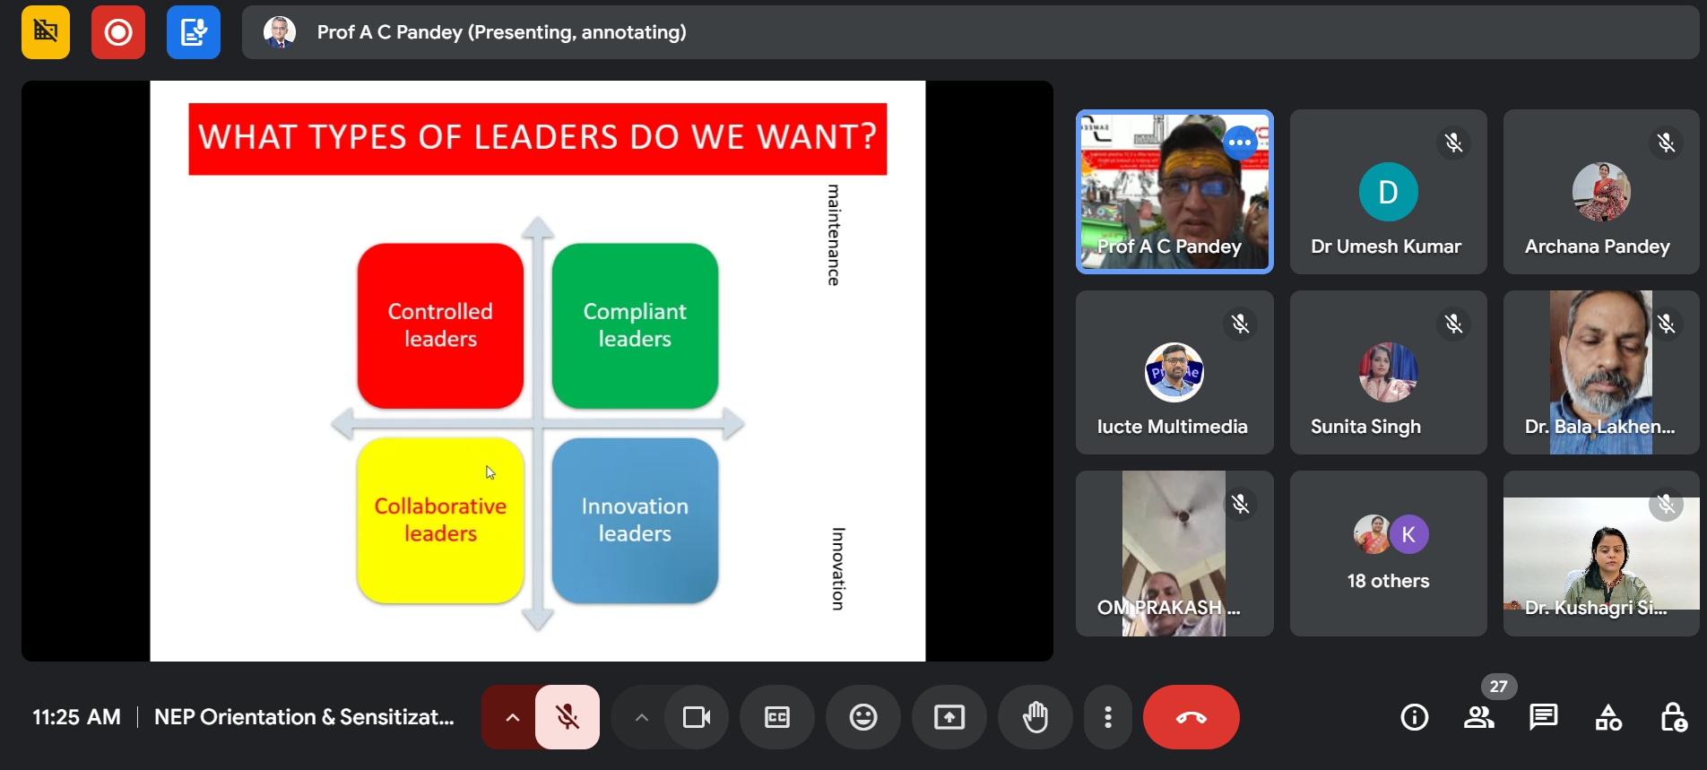The width and height of the screenshot is (1707, 770).
Task: Click the blue transcript notes icon
Action: (x=193, y=32)
